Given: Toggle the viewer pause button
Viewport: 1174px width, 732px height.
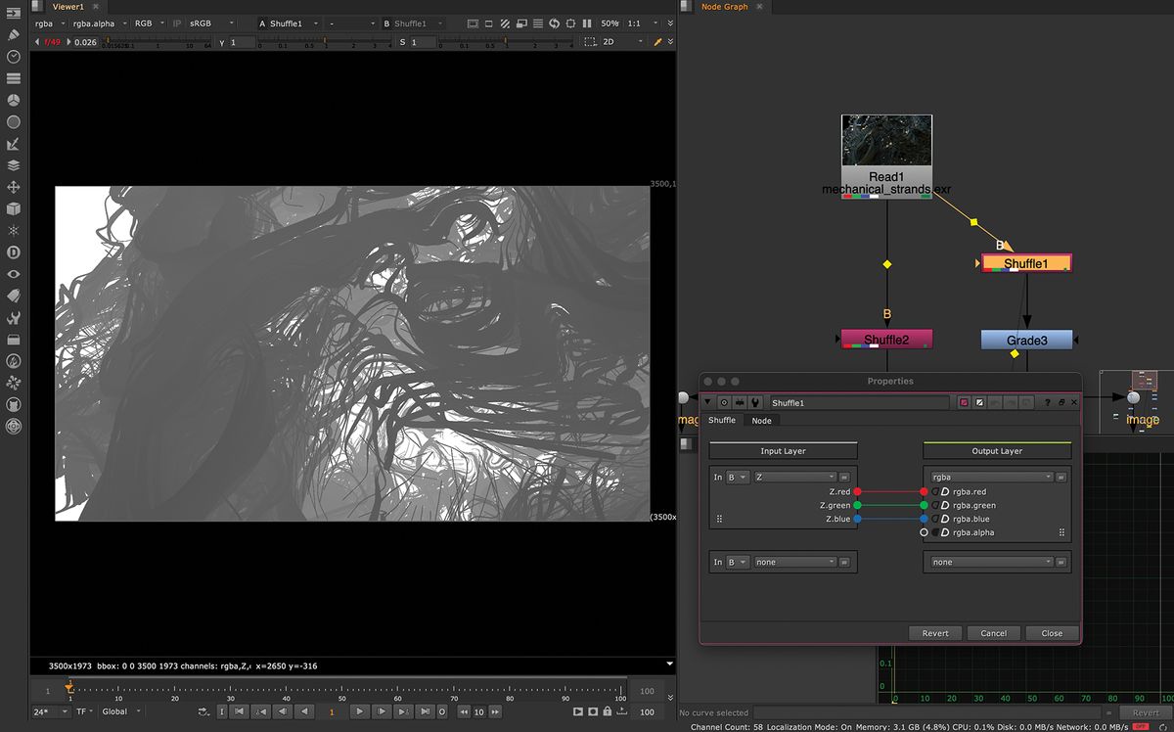Looking at the screenshot, I should click(x=586, y=23).
